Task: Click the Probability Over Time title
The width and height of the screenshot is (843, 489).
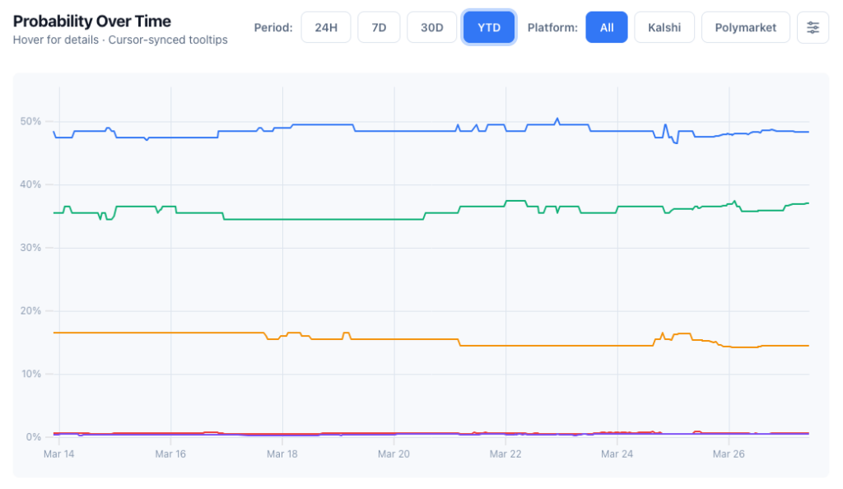Action: tap(91, 21)
